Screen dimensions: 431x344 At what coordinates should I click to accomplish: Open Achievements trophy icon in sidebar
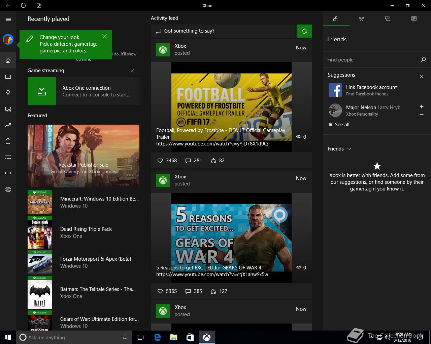(8, 93)
